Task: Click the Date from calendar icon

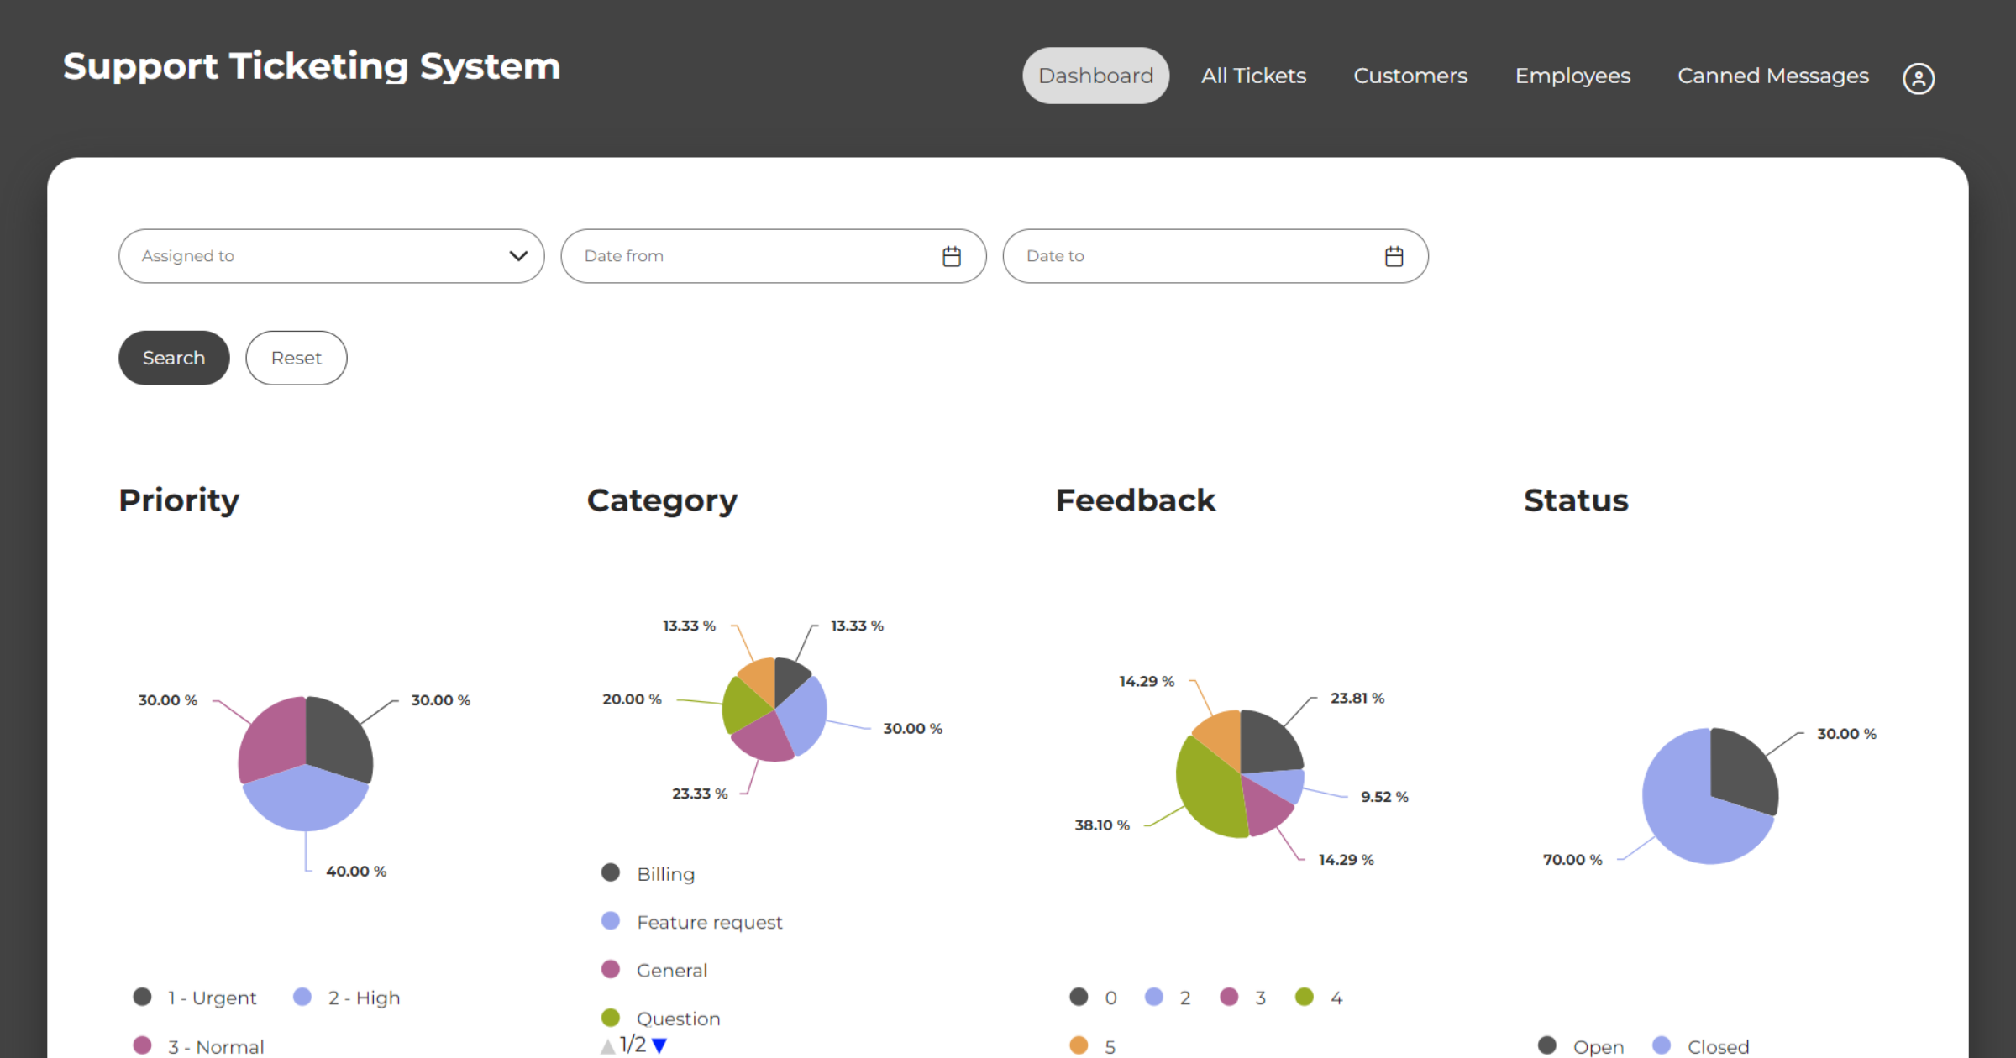Action: (x=952, y=256)
